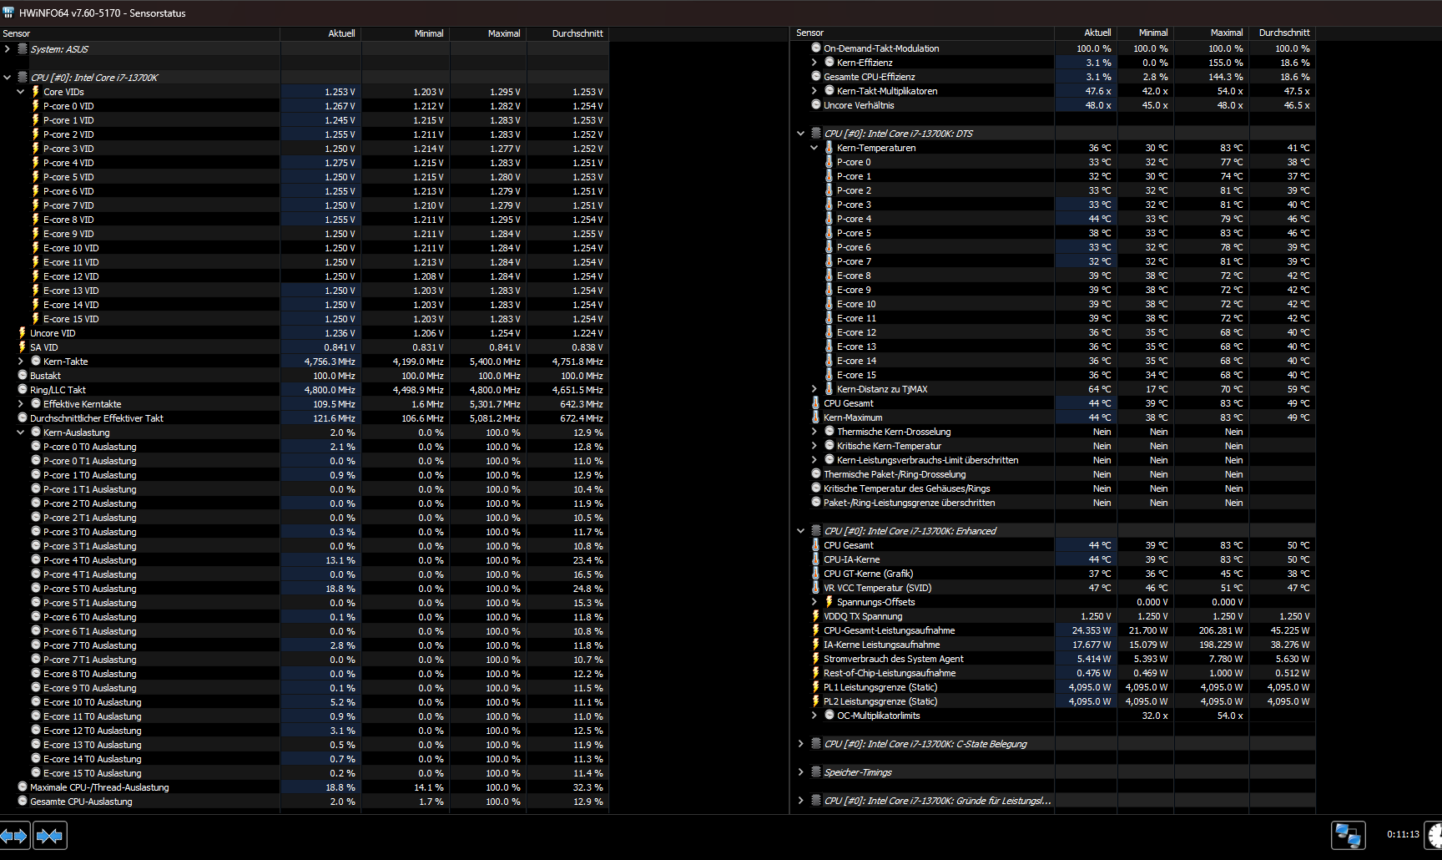Click the thermometer icon beside CPU GT-Kerne (Grafik)
This screenshot has width=1442, height=860.
(816, 574)
